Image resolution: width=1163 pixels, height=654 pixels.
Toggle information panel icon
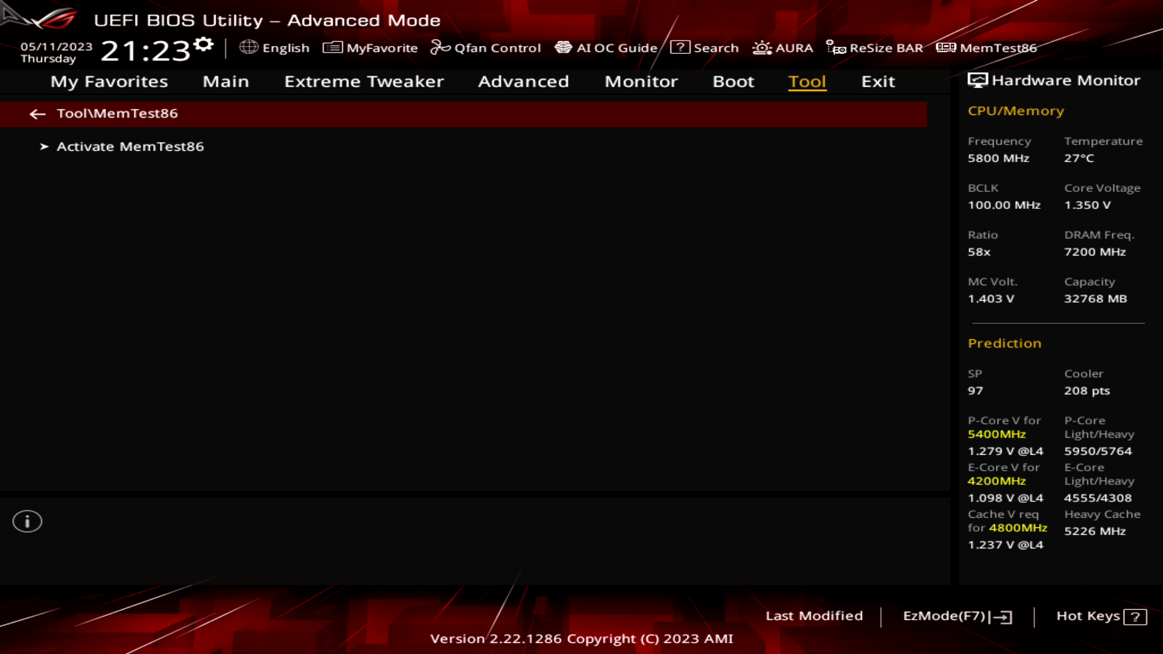tap(27, 521)
